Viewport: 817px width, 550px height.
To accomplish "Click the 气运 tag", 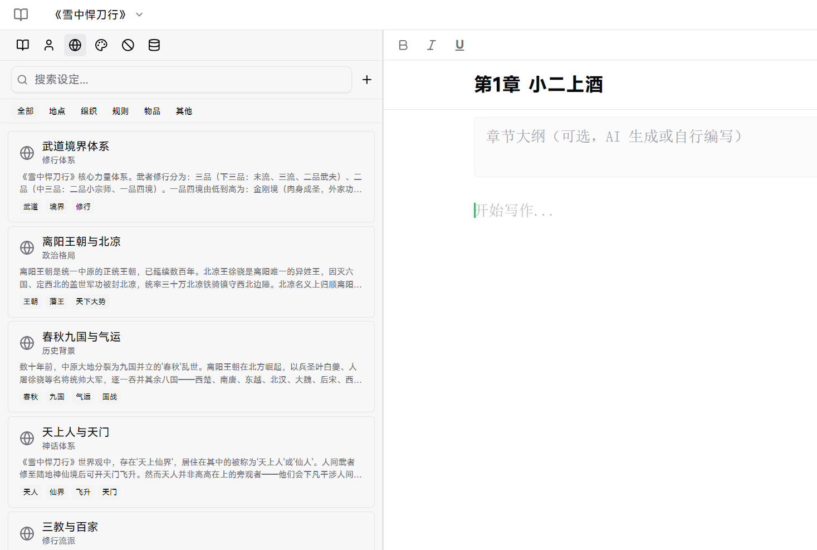I will (84, 397).
